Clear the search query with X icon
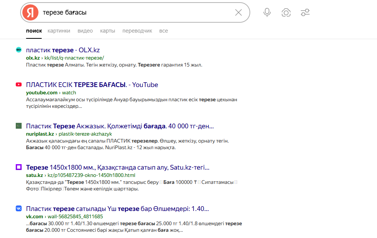Image resolution: width=377 pixels, height=238 pixels. point(238,12)
